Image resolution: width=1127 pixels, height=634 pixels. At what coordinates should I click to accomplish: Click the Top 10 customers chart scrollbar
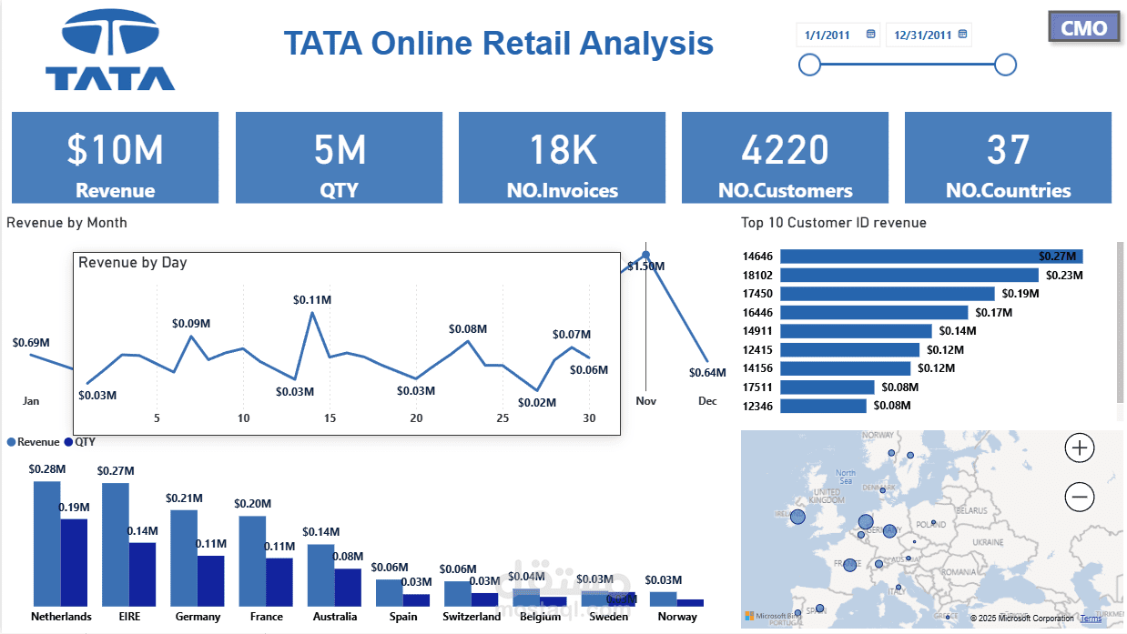[x=1120, y=323]
